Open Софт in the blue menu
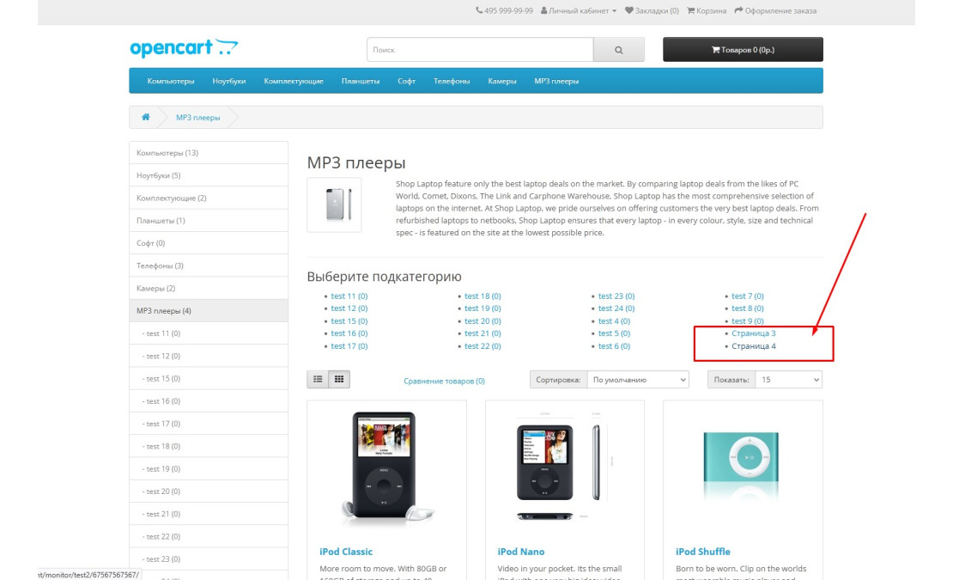Image resolution: width=953 pixels, height=580 pixels. pos(407,81)
